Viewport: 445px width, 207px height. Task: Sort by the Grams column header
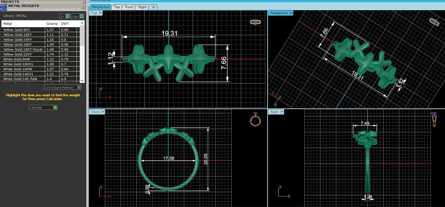tap(52, 24)
